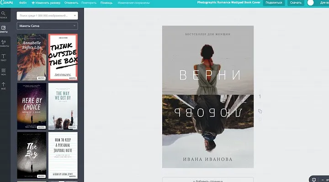
Task: Expand the image search field dropdown arrow
Action: coord(74,15)
